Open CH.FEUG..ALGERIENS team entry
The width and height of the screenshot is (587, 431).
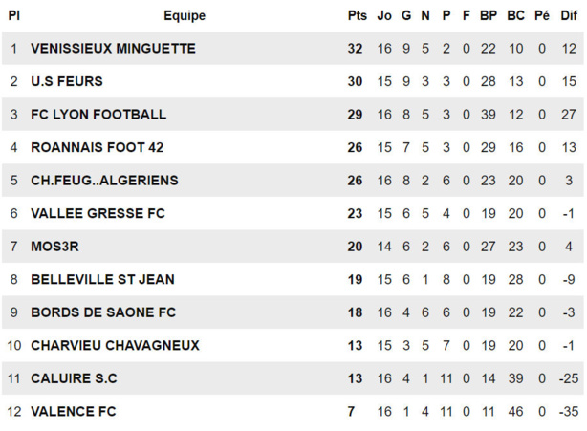104,181
